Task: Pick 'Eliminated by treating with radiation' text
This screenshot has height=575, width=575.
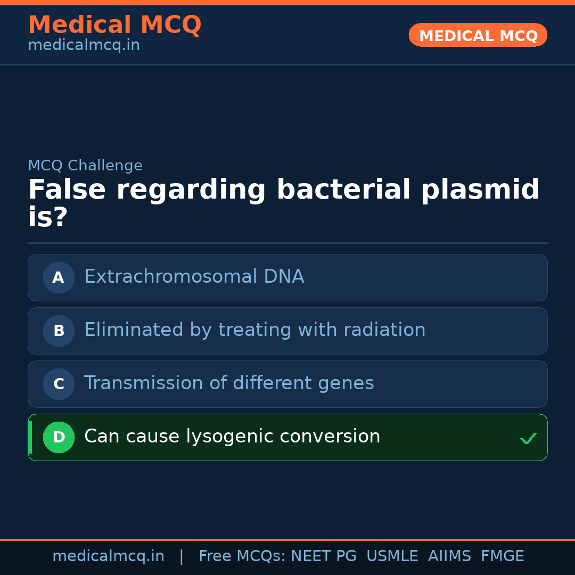Action: tap(254, 330)
